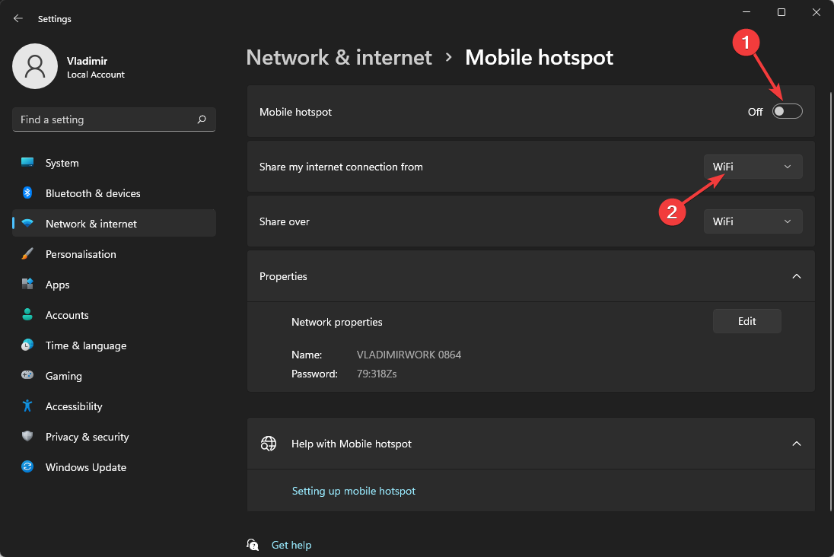Click the Gaming controller icon
This screenshot has width=834, height=557.
click(x=27, y=376)
